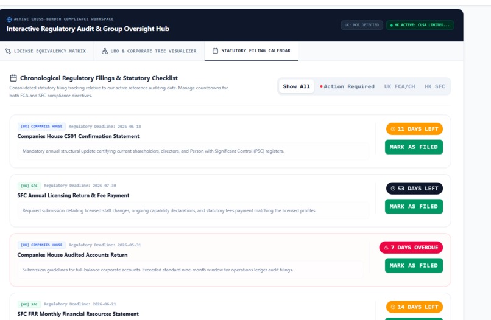Select the Statutory Filing Calendar tab
The width and height of the screenshot is (491, 320).
[252, 50]
